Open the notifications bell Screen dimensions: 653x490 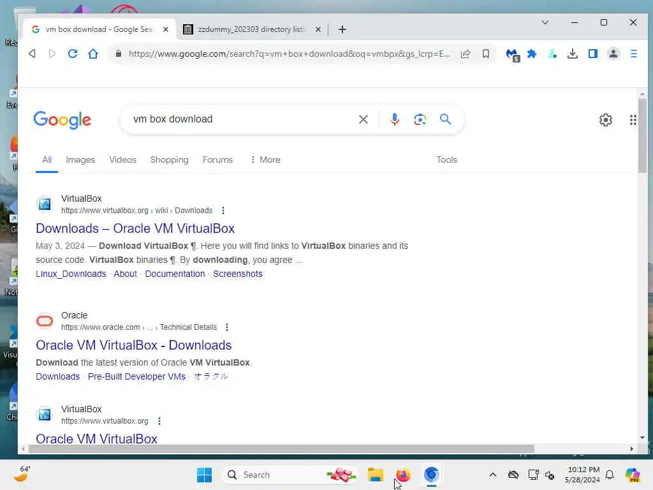[x=610, y=475]
